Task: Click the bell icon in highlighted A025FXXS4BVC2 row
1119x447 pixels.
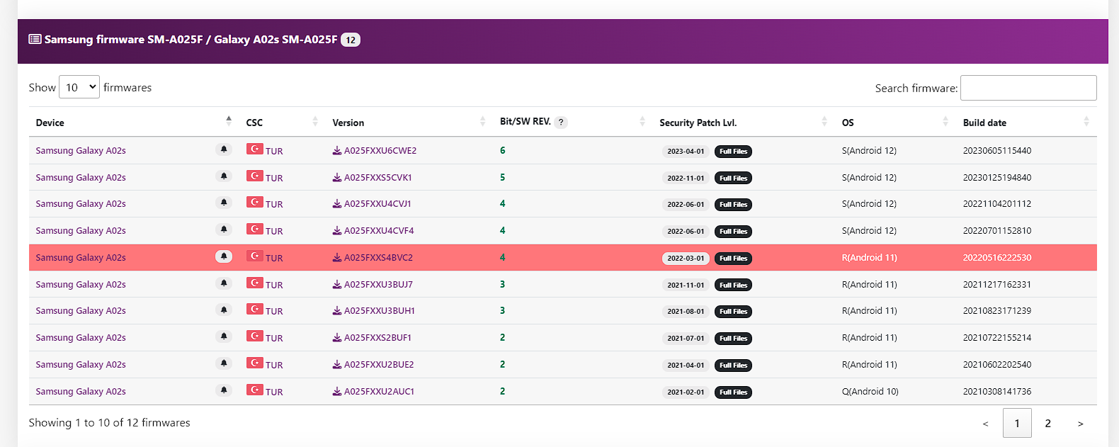Action: pos(224,256)
